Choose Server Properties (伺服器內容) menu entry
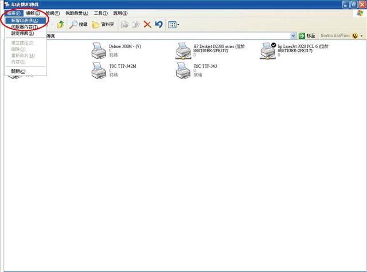 25,27
